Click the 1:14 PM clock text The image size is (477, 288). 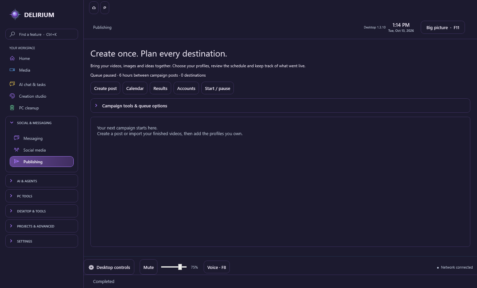coord(401,25)
